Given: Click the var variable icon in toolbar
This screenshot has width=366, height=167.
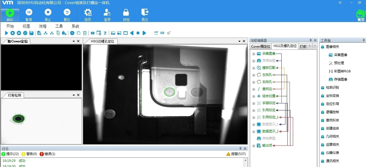Looking at the screenshot, I should tap(156, 33).
